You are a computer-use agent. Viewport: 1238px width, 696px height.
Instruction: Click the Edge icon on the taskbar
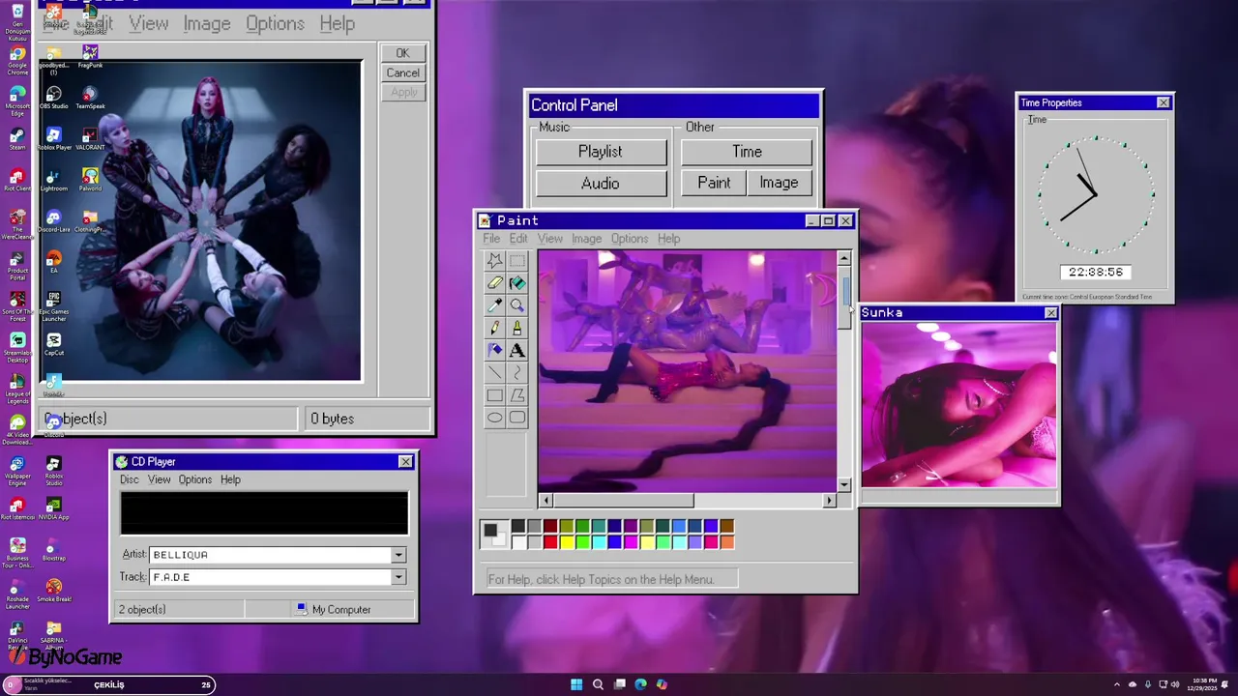640,684
